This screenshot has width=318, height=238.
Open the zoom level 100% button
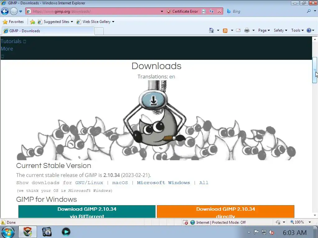click(x=297, y=222)
